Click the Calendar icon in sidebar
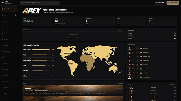This screenshot has width=181, height=101. (2, 39)
